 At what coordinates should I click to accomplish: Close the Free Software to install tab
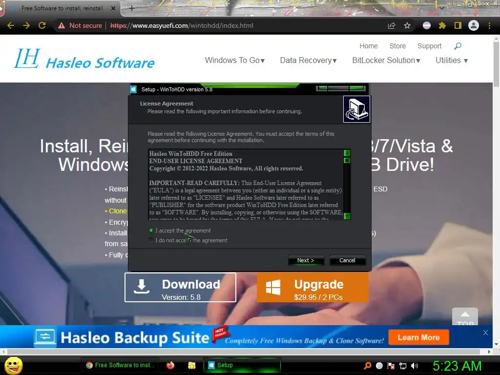113,8
